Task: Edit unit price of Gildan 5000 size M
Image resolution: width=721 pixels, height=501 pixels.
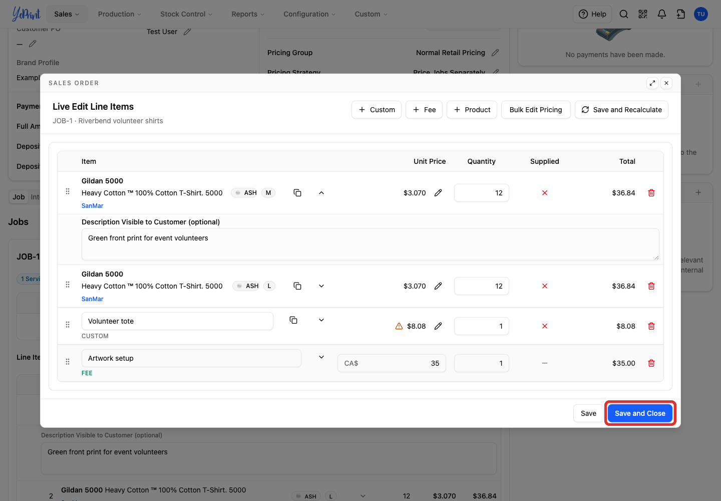Action: [x=438, y=193]
